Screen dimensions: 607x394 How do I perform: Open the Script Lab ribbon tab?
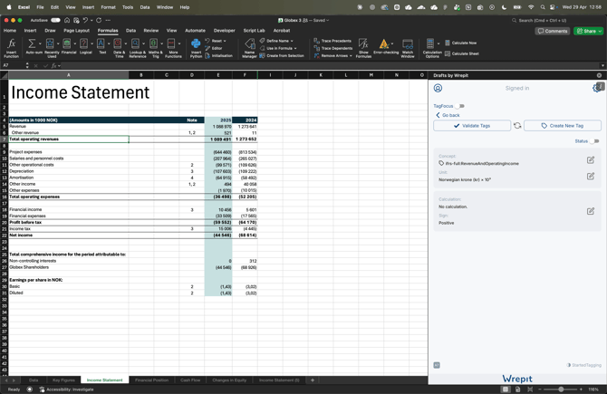(254, 31)
